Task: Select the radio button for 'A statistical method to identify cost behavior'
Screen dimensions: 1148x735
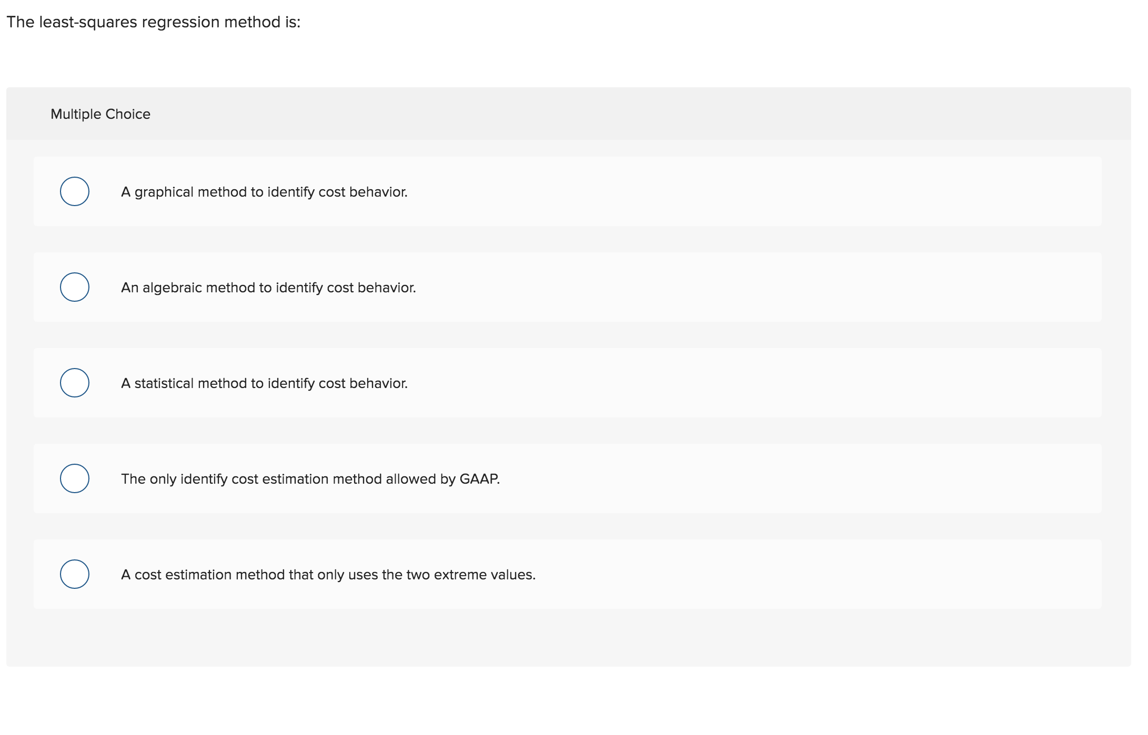Action: [x=75, y=383]
